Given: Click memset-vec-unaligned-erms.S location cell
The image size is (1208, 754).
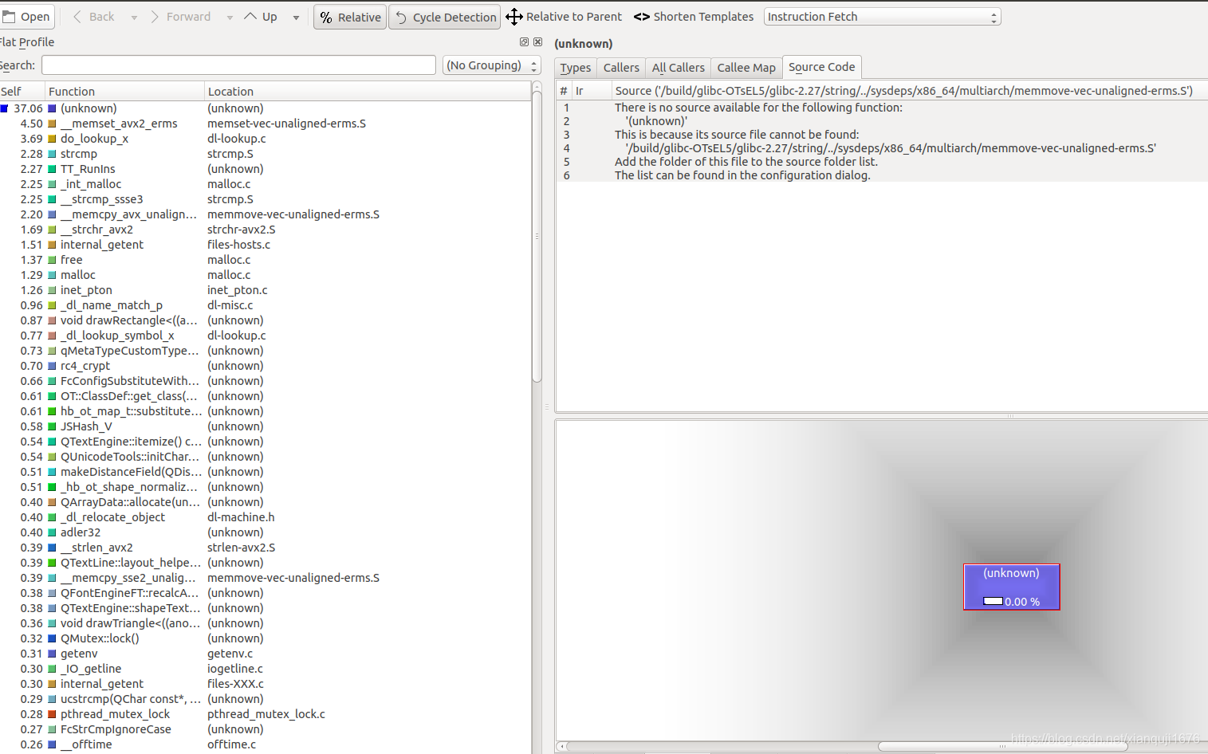Looking at the screenshot, I should [286, 124].
